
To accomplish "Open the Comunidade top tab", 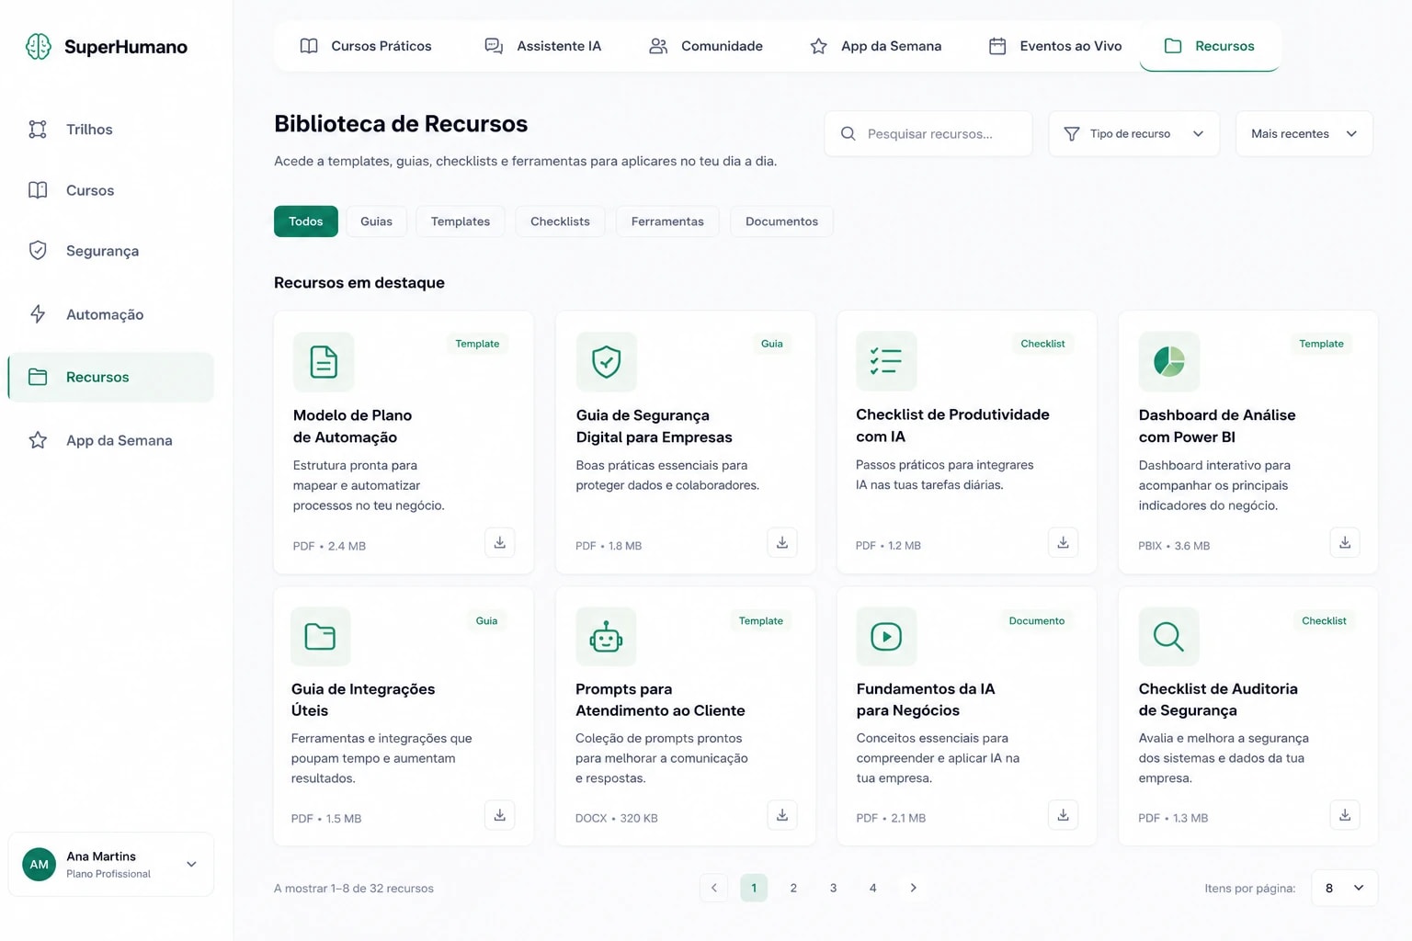I will [706, 46].
